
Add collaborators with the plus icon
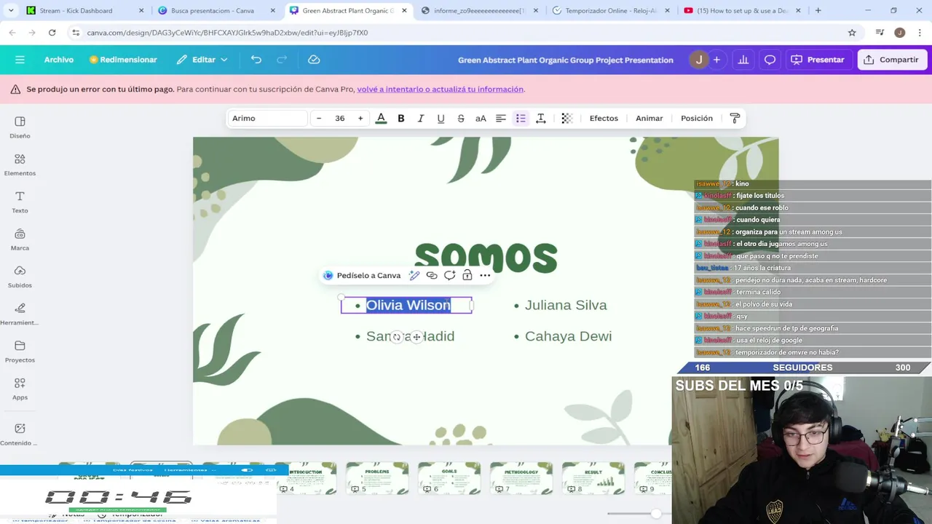[716, 60]
